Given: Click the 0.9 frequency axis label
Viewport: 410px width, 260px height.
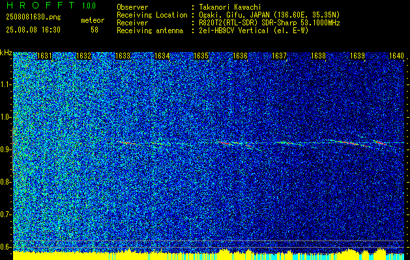Looking at the screenshot, I should 5,149.
